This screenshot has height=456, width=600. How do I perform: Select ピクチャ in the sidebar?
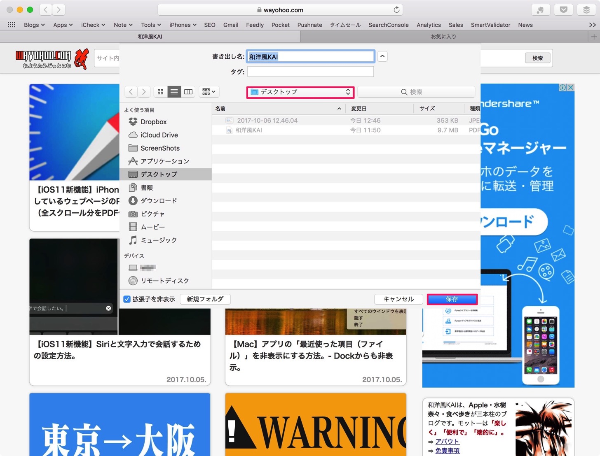166,214
